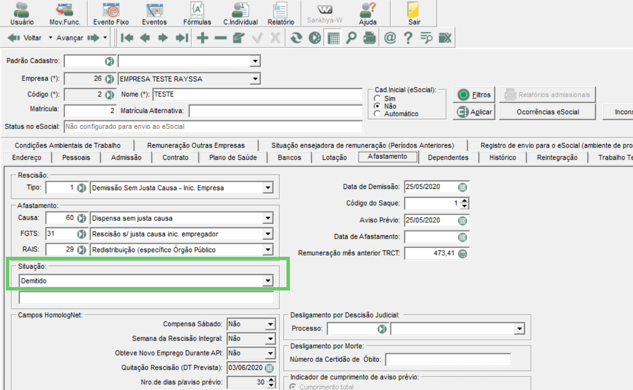Viewport: 633px width, 390px height.
Task: Click the Matrícula Alternativa field
Action: pyautogui.click(x=276, y=111)
